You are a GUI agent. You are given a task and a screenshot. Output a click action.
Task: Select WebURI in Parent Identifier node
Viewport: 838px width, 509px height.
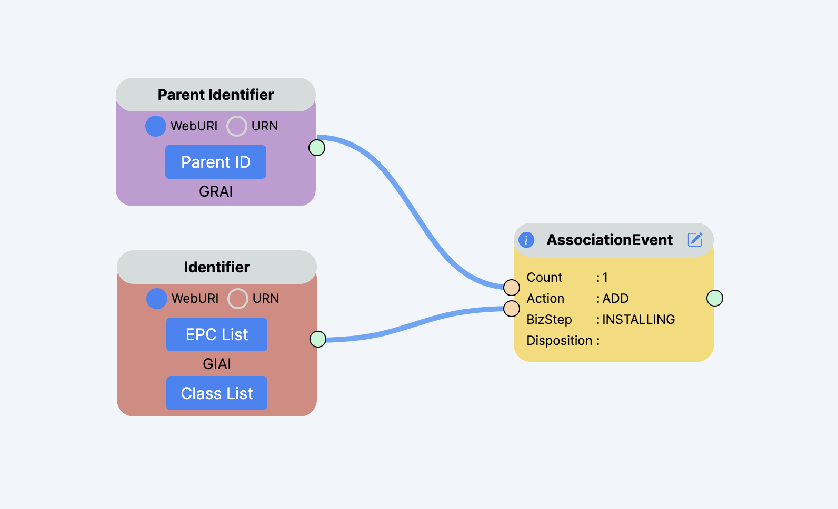click(156, 126)
